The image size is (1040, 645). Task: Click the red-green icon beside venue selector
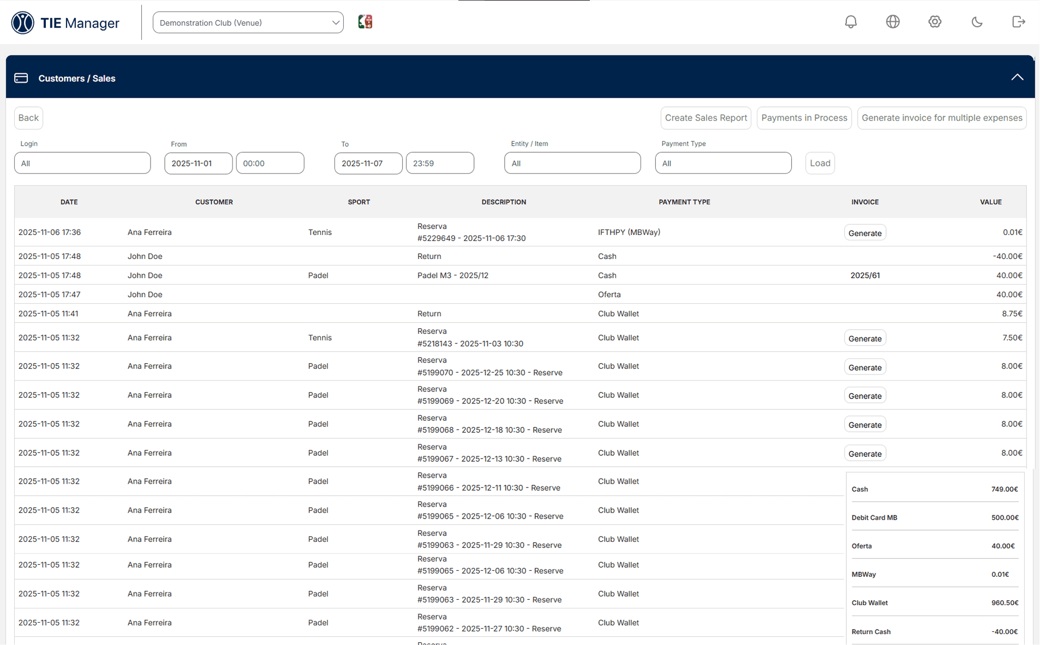point(365,22)
